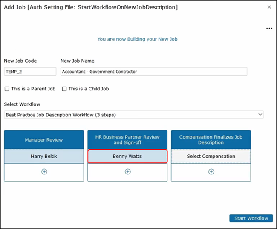Viewport: 277px width, 229px height.
Task: Click the Manager Review step header
Action: (44, 140)
